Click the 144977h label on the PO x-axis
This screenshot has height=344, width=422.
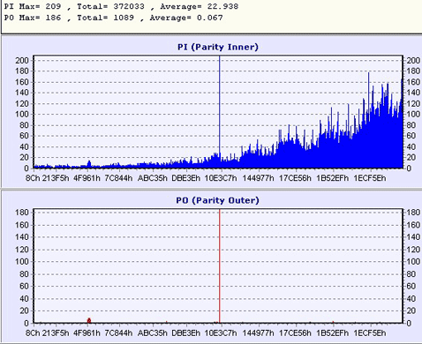(258, 333)
